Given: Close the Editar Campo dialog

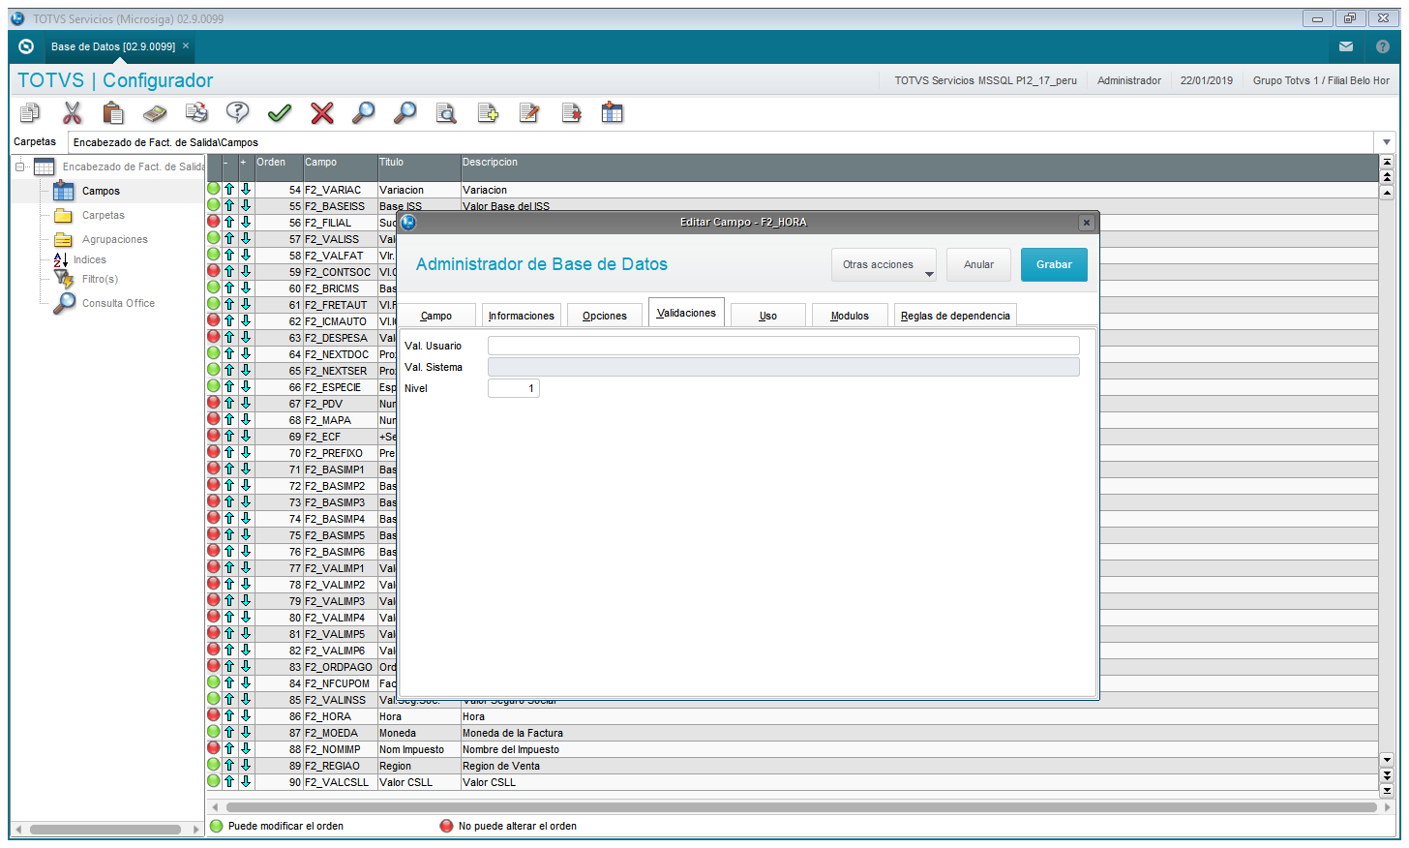Looking at the screenshot, I should pos(1087,223).
